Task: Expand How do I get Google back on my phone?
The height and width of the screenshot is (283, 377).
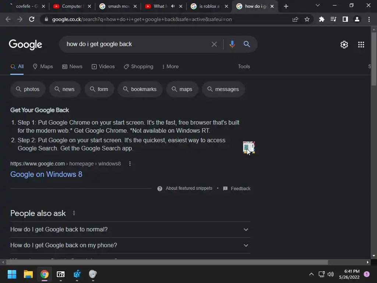Action: [130, 245]
